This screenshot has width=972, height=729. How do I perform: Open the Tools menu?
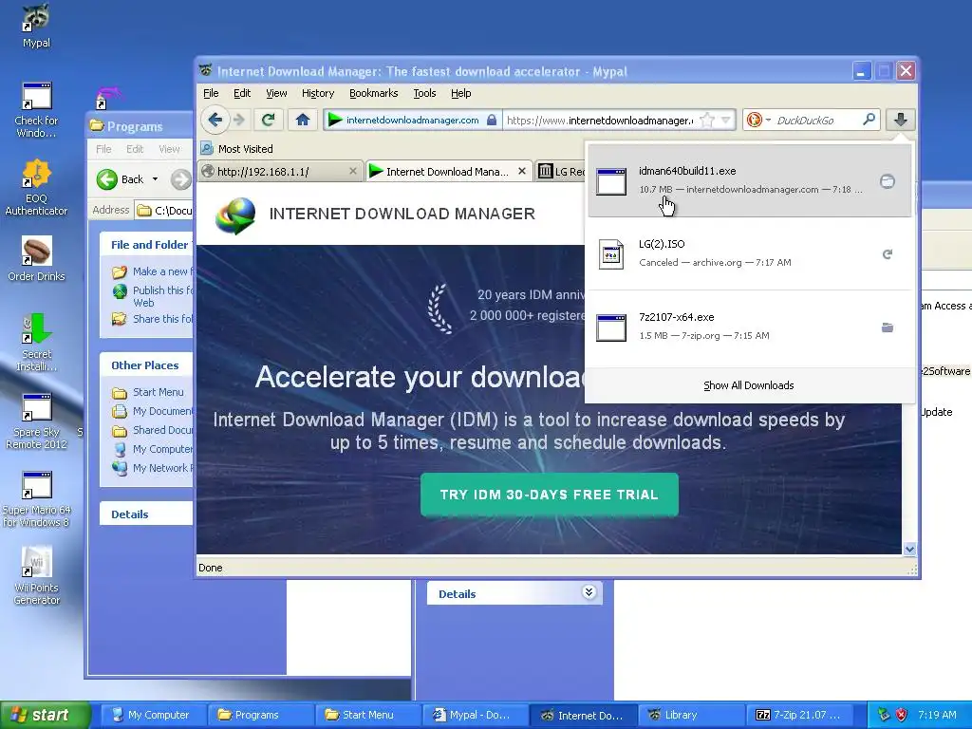click(424, 93)
